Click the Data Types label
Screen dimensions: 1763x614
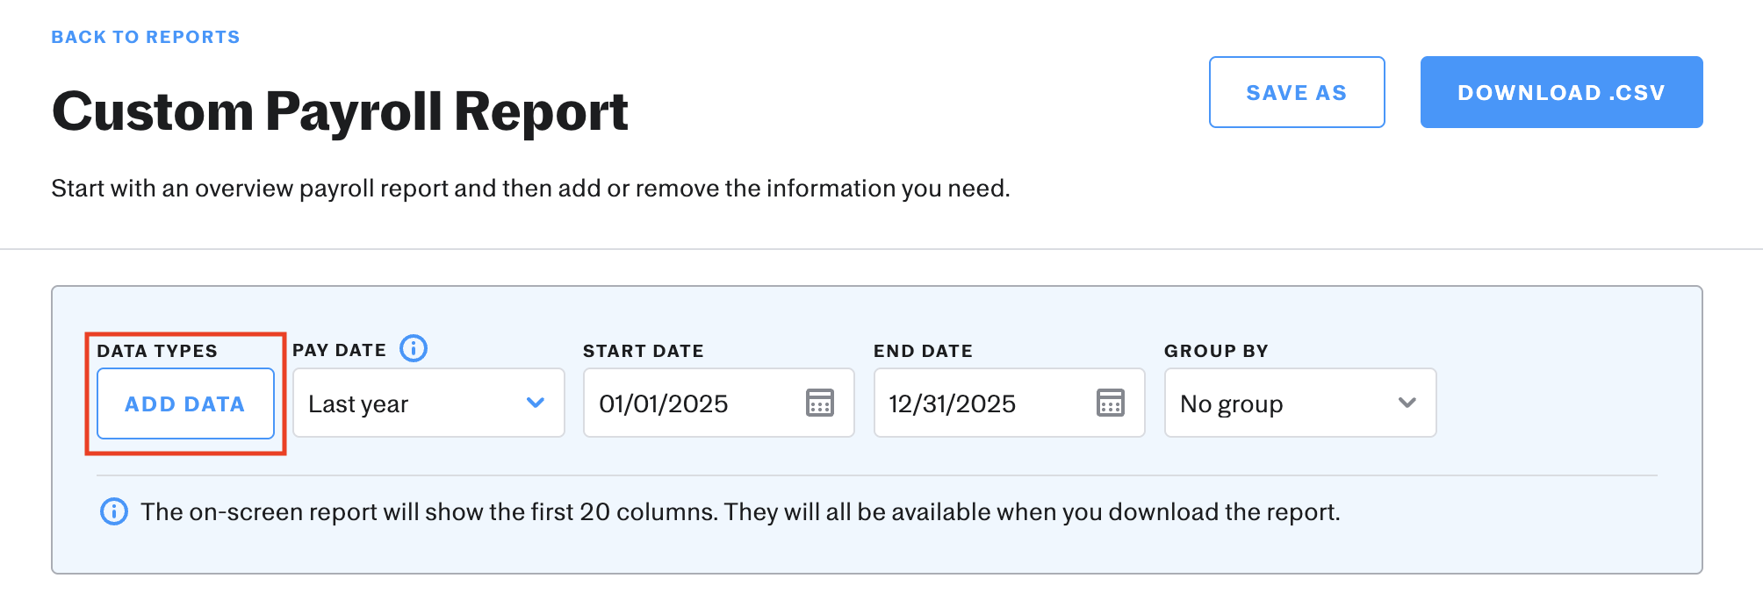[157, 351]
